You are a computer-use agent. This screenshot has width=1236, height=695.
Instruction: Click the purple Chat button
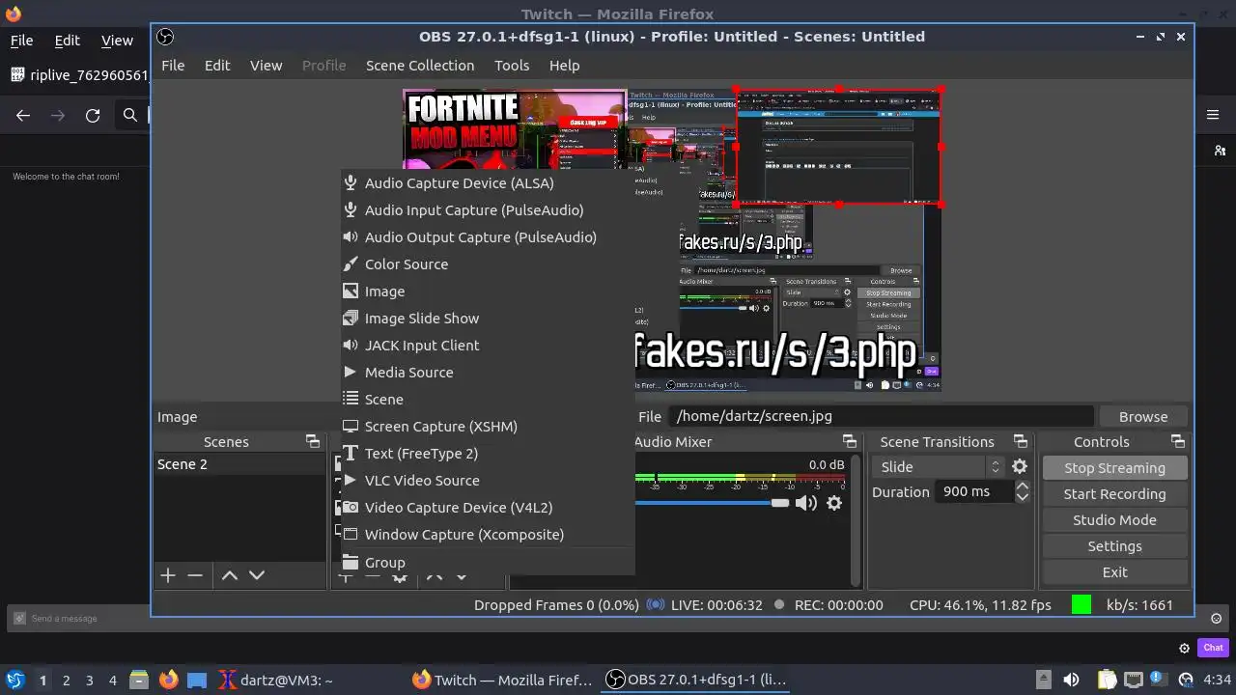click(1213, 648)
